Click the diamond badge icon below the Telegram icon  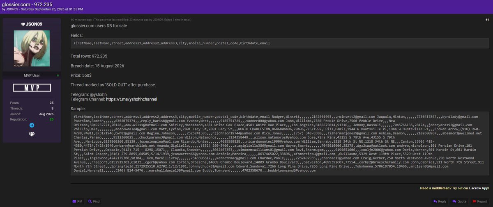[x=32, y=134]
